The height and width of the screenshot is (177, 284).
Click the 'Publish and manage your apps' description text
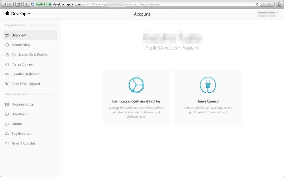tap(208, 110)
